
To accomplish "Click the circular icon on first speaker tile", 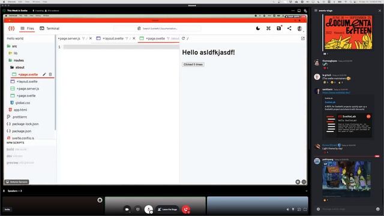I will coord(100,200).
